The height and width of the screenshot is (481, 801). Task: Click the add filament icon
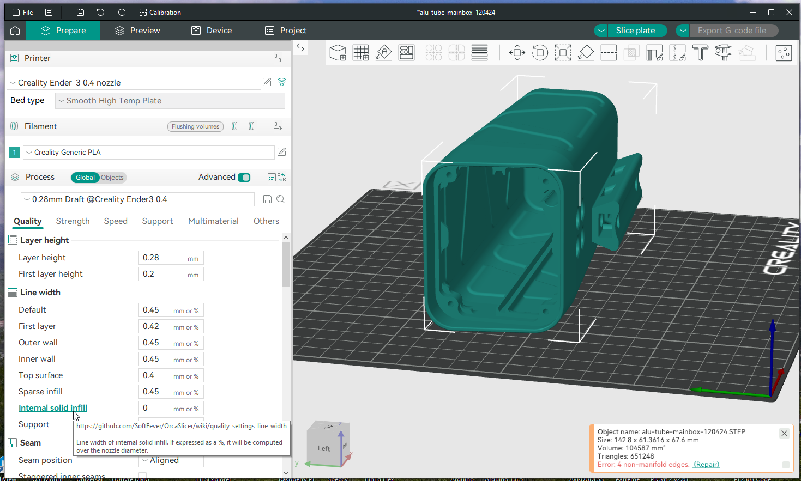pyautogui.click(x=236, y=126)
